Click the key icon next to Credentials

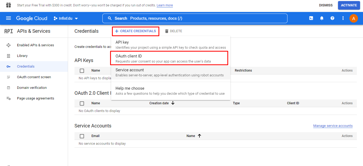(9, 67)
